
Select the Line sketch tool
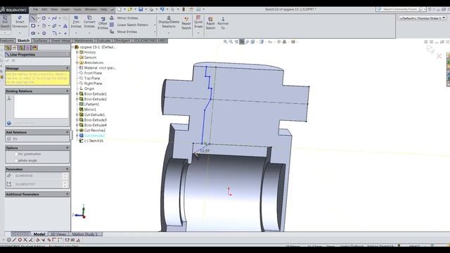tap(33, 18)
